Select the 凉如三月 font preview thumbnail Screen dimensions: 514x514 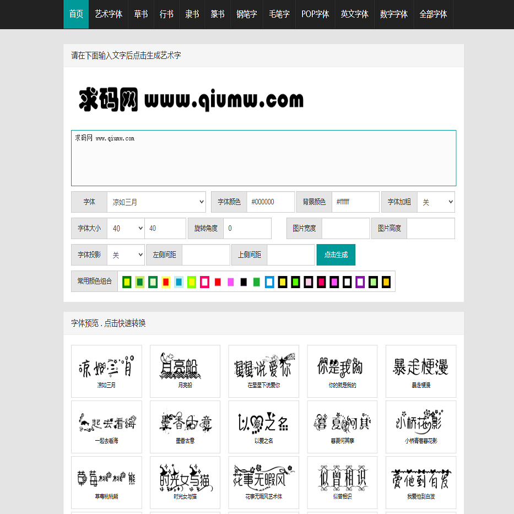point(106,371)
